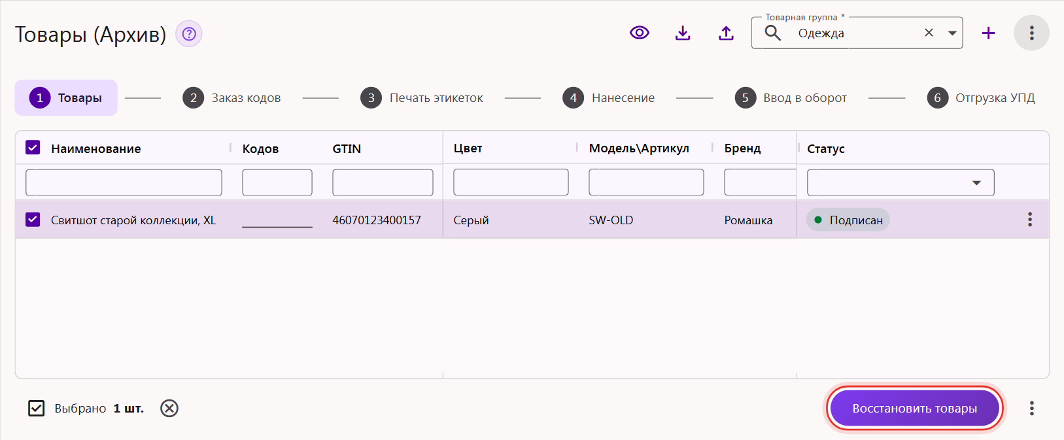Image resolution: width=1064 pixels, height=440 pixels.
Task: Click the Модель\Артикул filter input
Action: 646,182
